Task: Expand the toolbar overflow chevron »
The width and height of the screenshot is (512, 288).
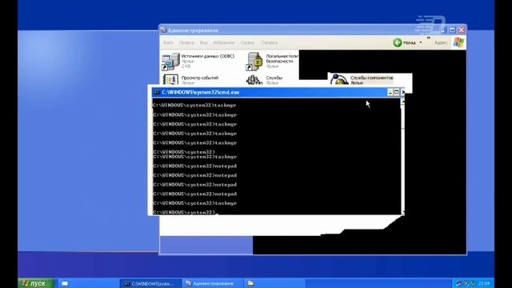Action: coord(429,38)
